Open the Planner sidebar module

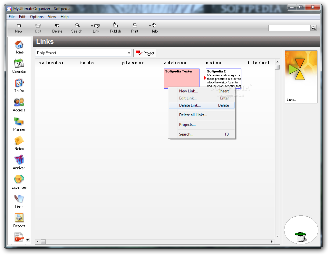(x=19, y=124)
